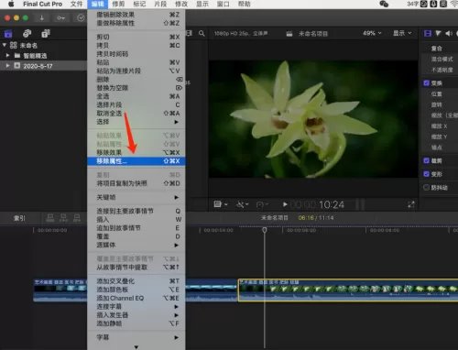Click the keyword editor key icon

click(x=60, y=18)
